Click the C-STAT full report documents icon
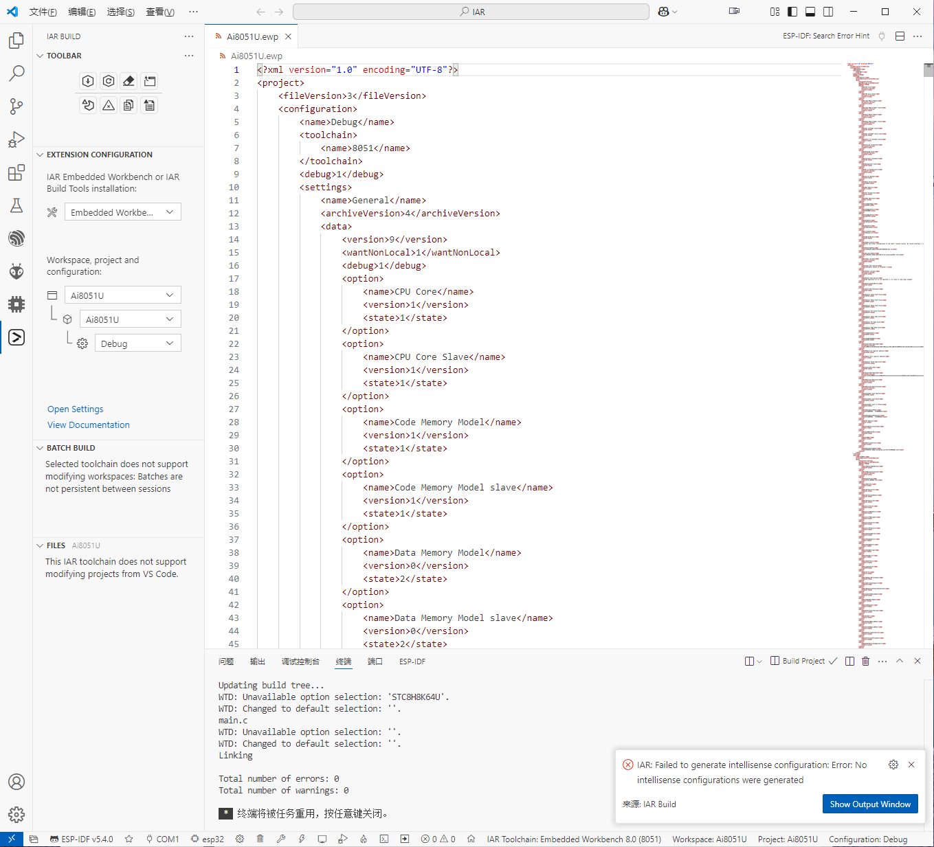The image size is (934, 847). click(x=129, y=105)
